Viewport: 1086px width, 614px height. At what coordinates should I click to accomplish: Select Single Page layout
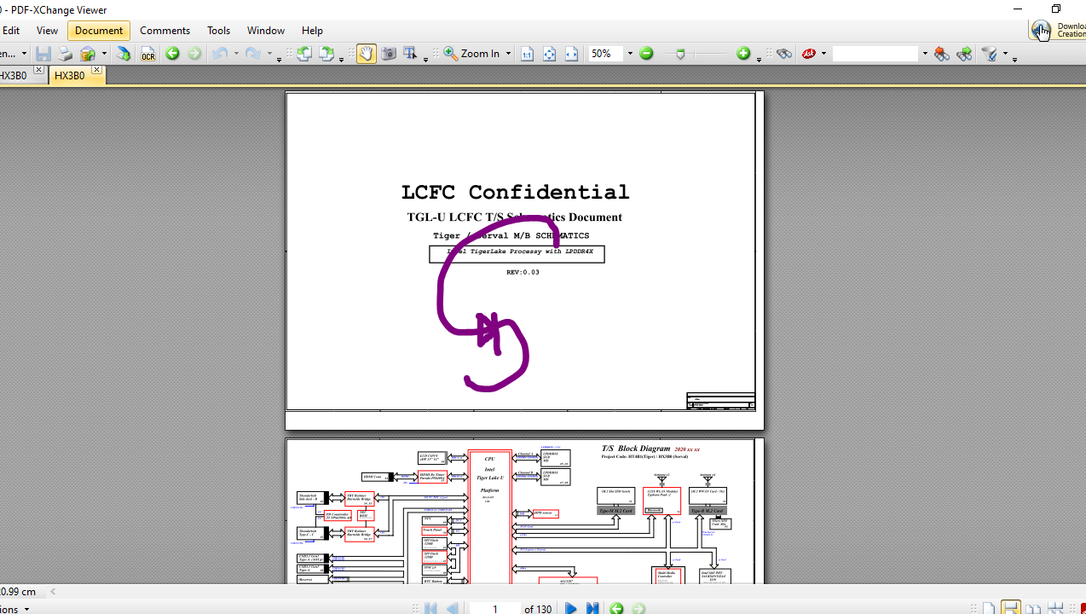(988, 608)
